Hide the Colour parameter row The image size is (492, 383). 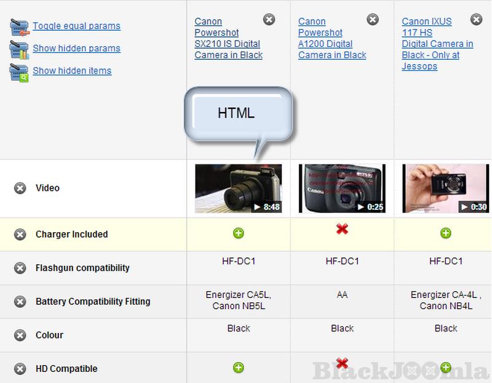(x=20, y=336)
